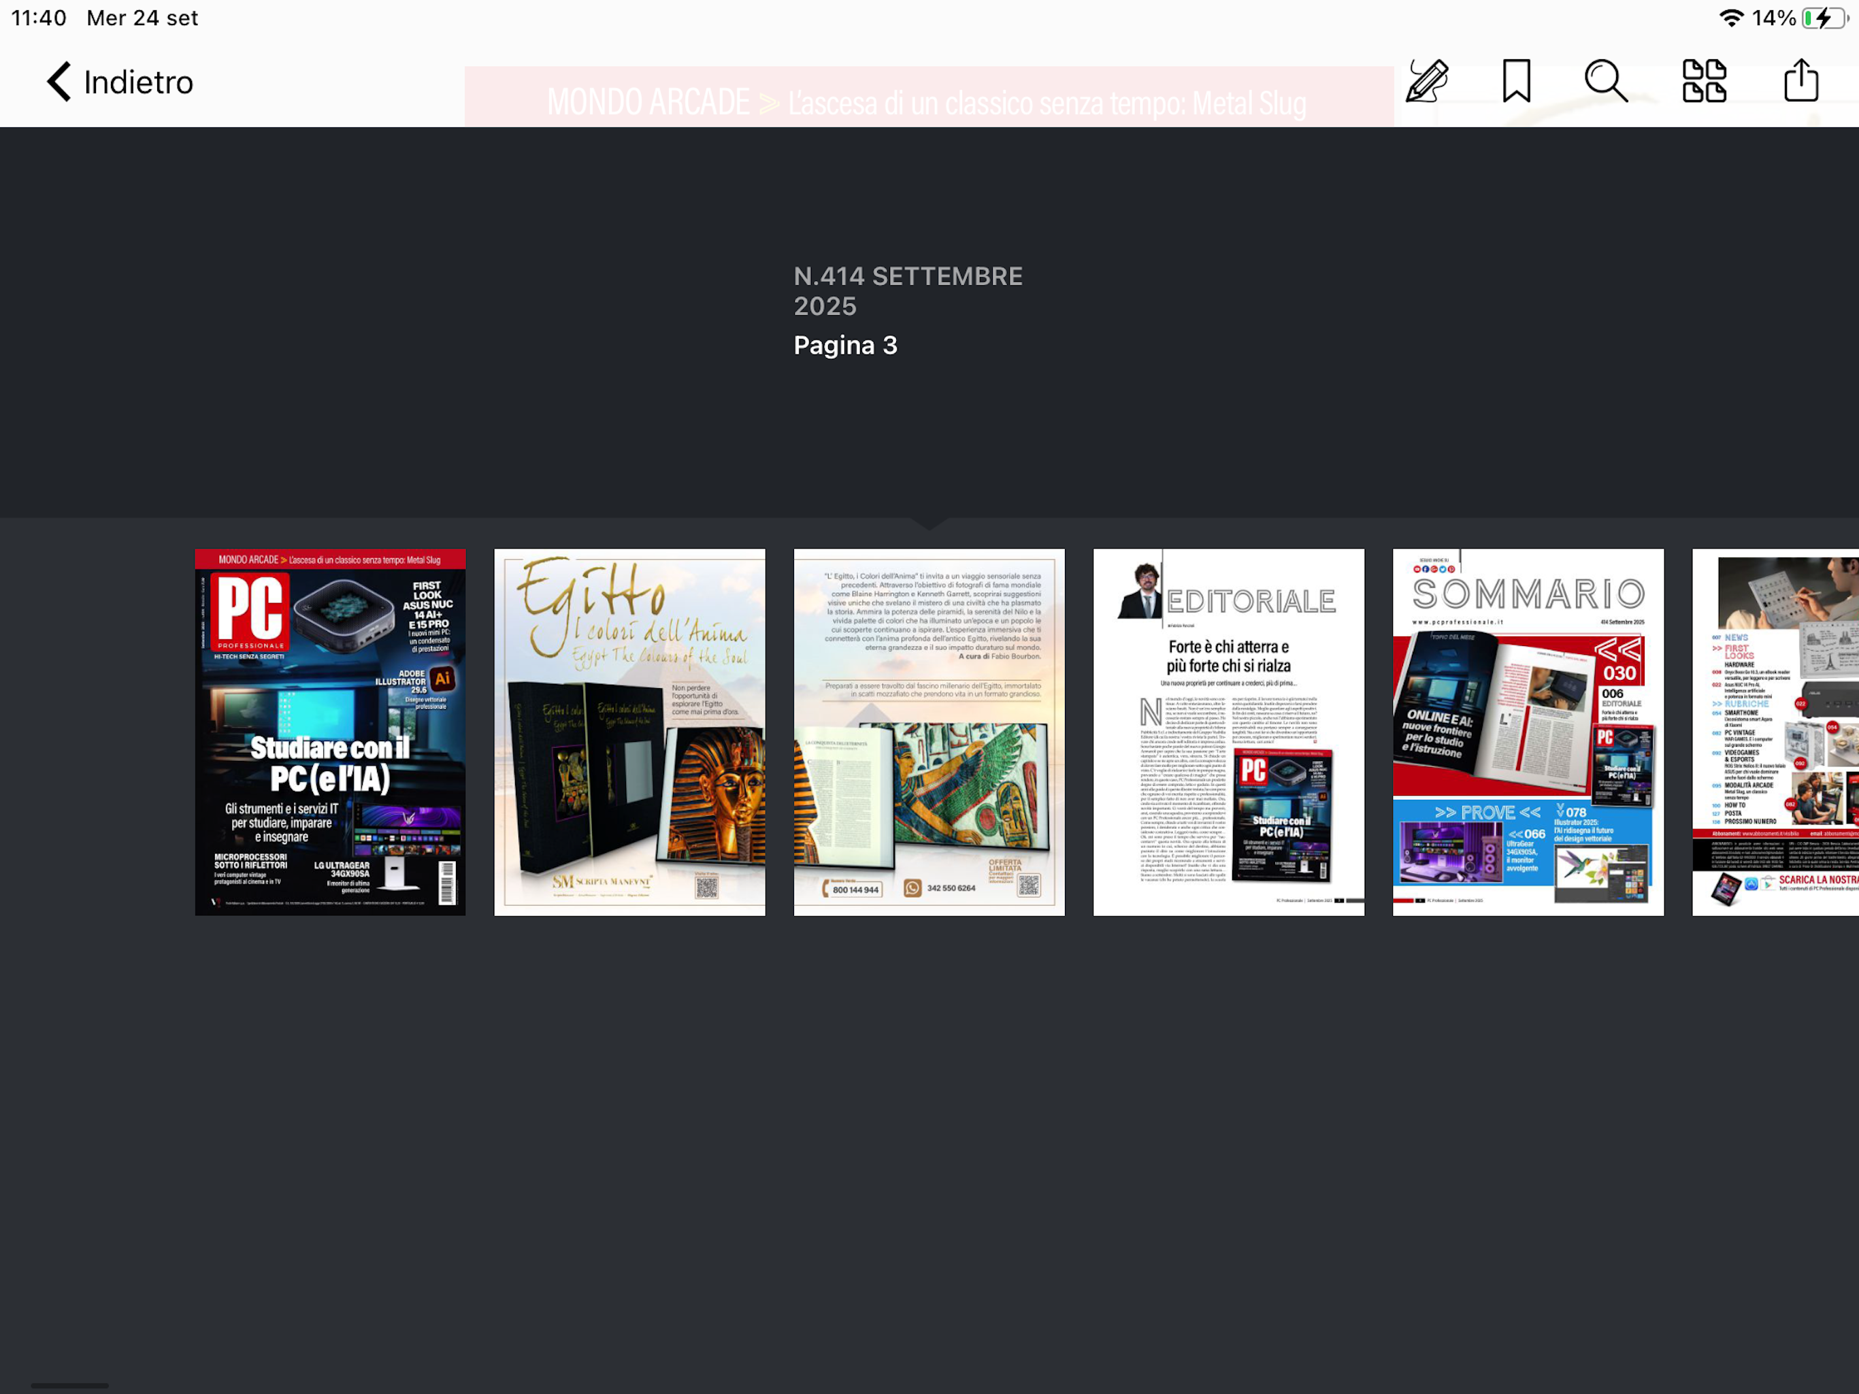Tap the battery charging indicator
Screen dimensions: 1859x1394
point(1823,18)
